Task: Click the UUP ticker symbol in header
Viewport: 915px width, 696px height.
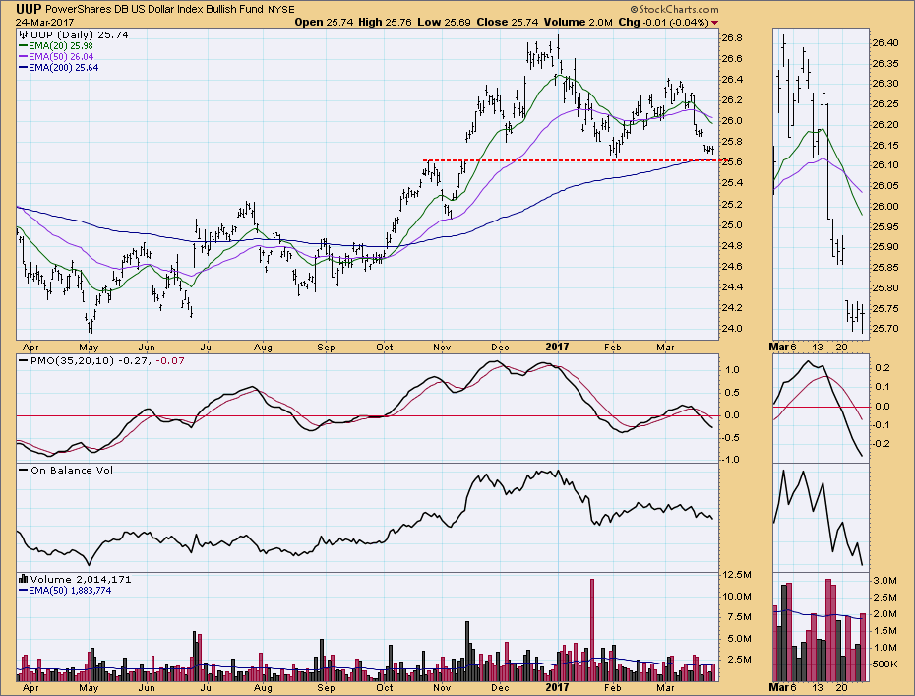Action: click(x=28, y=8)
